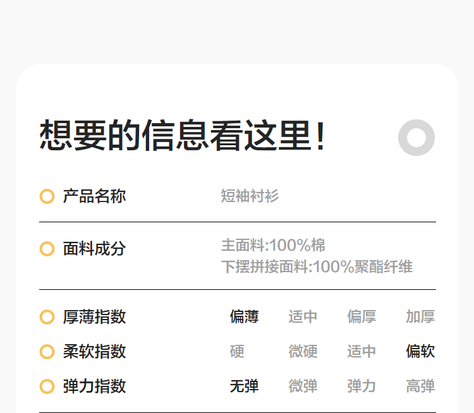Viewport: 474px width, 413px height.
Task: Select the 偏厚 thickness option
Action: coord(362,316)
